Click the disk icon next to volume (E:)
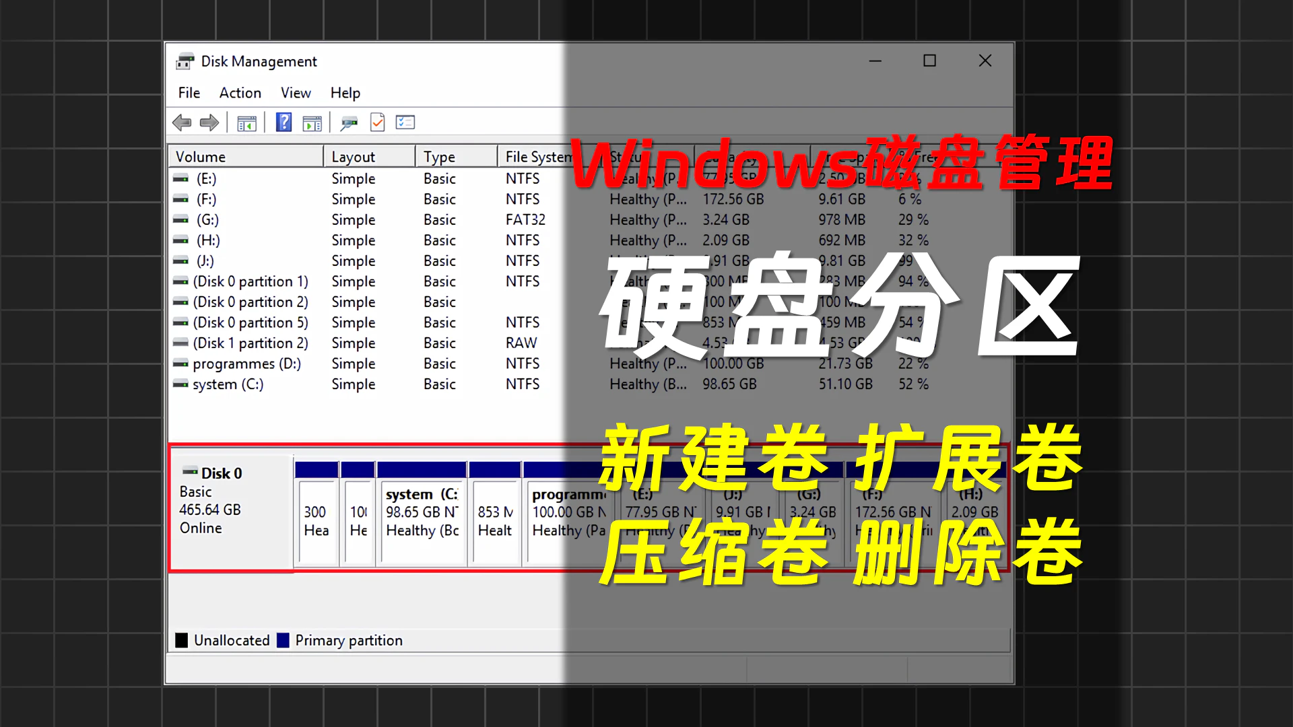This screenshot has width=1293, height=727. (x=180, y=178)
